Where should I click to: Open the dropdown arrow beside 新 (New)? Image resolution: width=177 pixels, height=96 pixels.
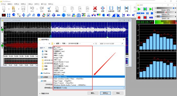click(9, 9)
